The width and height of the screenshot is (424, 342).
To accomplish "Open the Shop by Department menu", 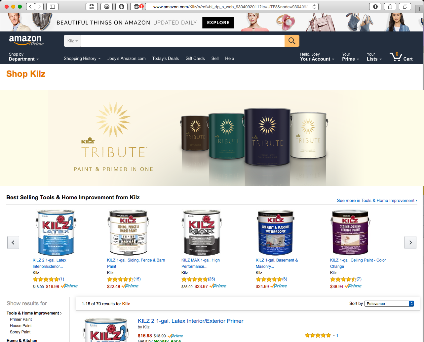I will pyautogui.click(x=24, y=57).
